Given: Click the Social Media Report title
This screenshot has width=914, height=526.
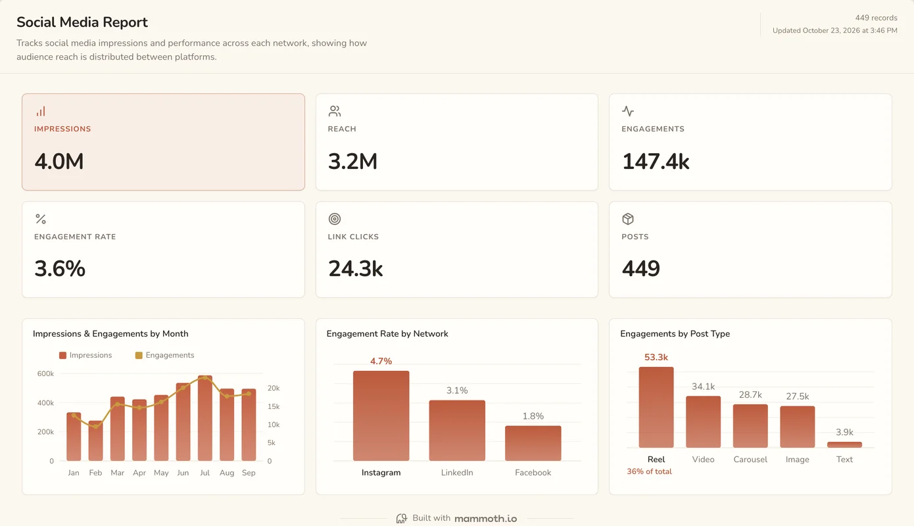Looking at the screenshot, I should pos(82,22).
